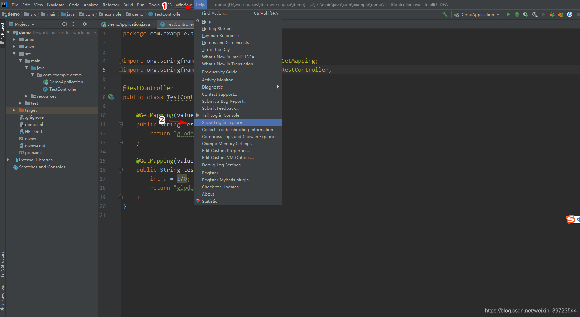Click TestController breadcrumb in navigation bar
The width and height of the screenshot is (580, 317).
165,14
